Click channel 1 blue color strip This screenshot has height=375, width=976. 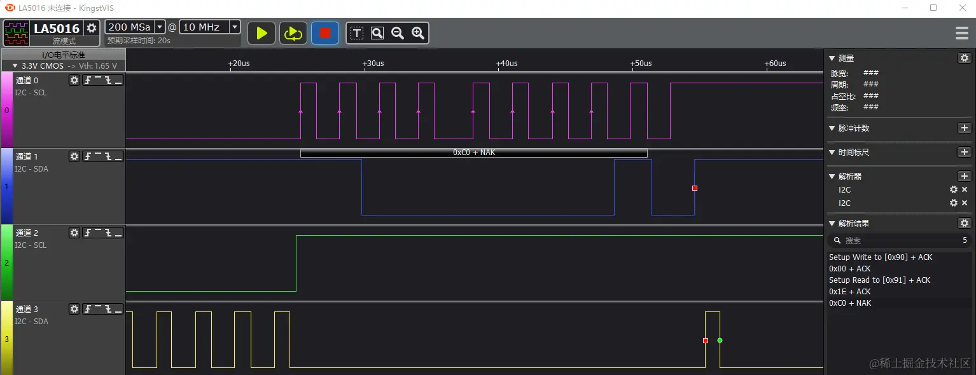coord(7,186)
